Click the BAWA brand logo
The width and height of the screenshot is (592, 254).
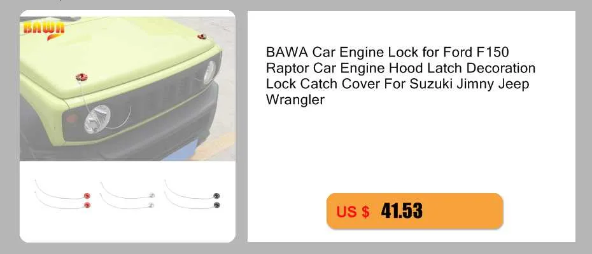(44, 29)
